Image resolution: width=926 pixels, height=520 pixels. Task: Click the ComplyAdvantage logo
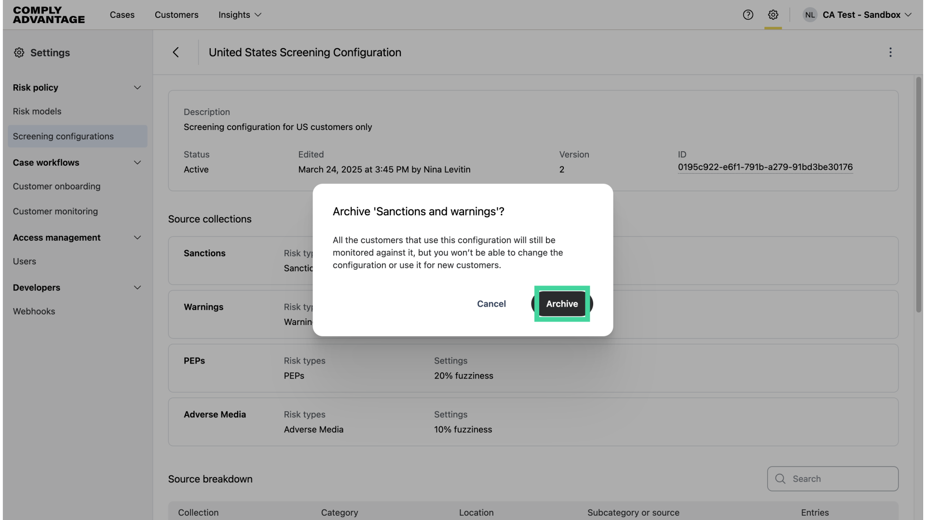49,15
